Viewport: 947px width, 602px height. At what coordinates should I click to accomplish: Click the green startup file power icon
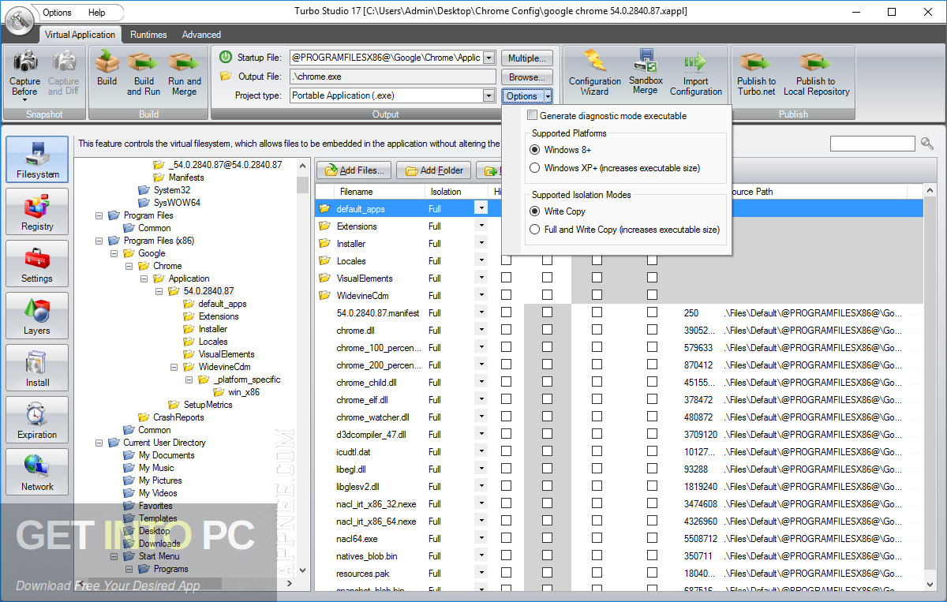tap(226, 57)
